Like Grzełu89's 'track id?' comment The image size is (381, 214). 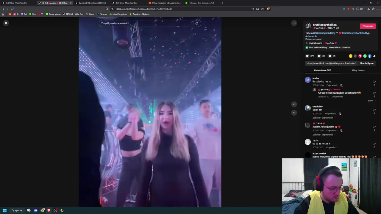[x=374, y=110]
